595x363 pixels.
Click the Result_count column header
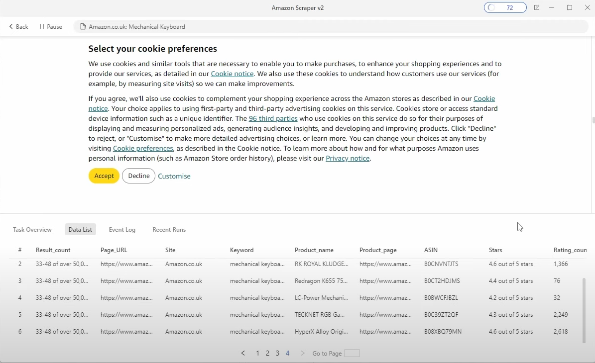pyautogui.click(x=53, y=250)
